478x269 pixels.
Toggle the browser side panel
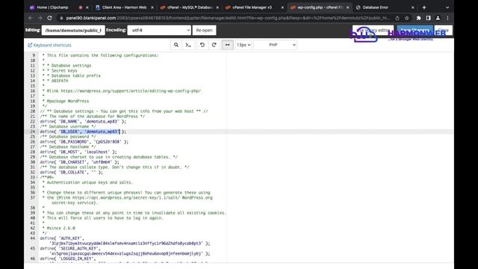[428, 18]
